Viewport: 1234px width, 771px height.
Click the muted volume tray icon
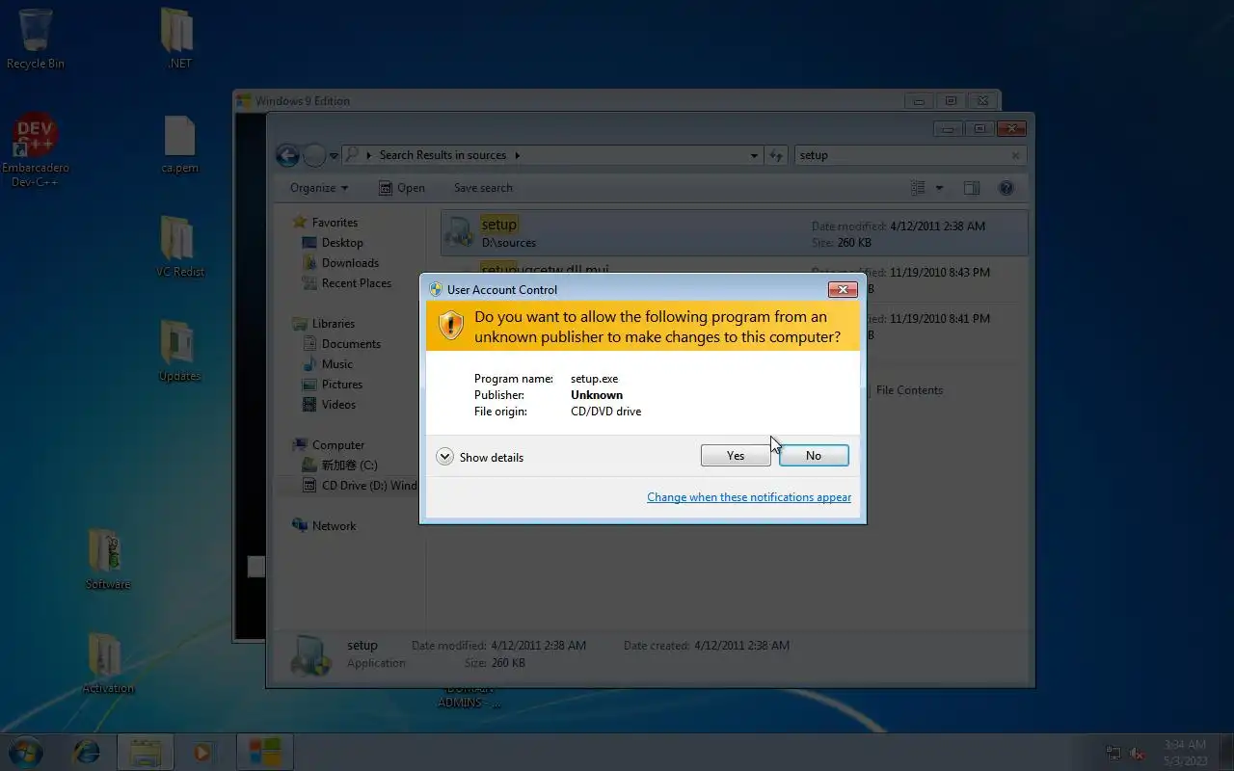pos(1138,753)
